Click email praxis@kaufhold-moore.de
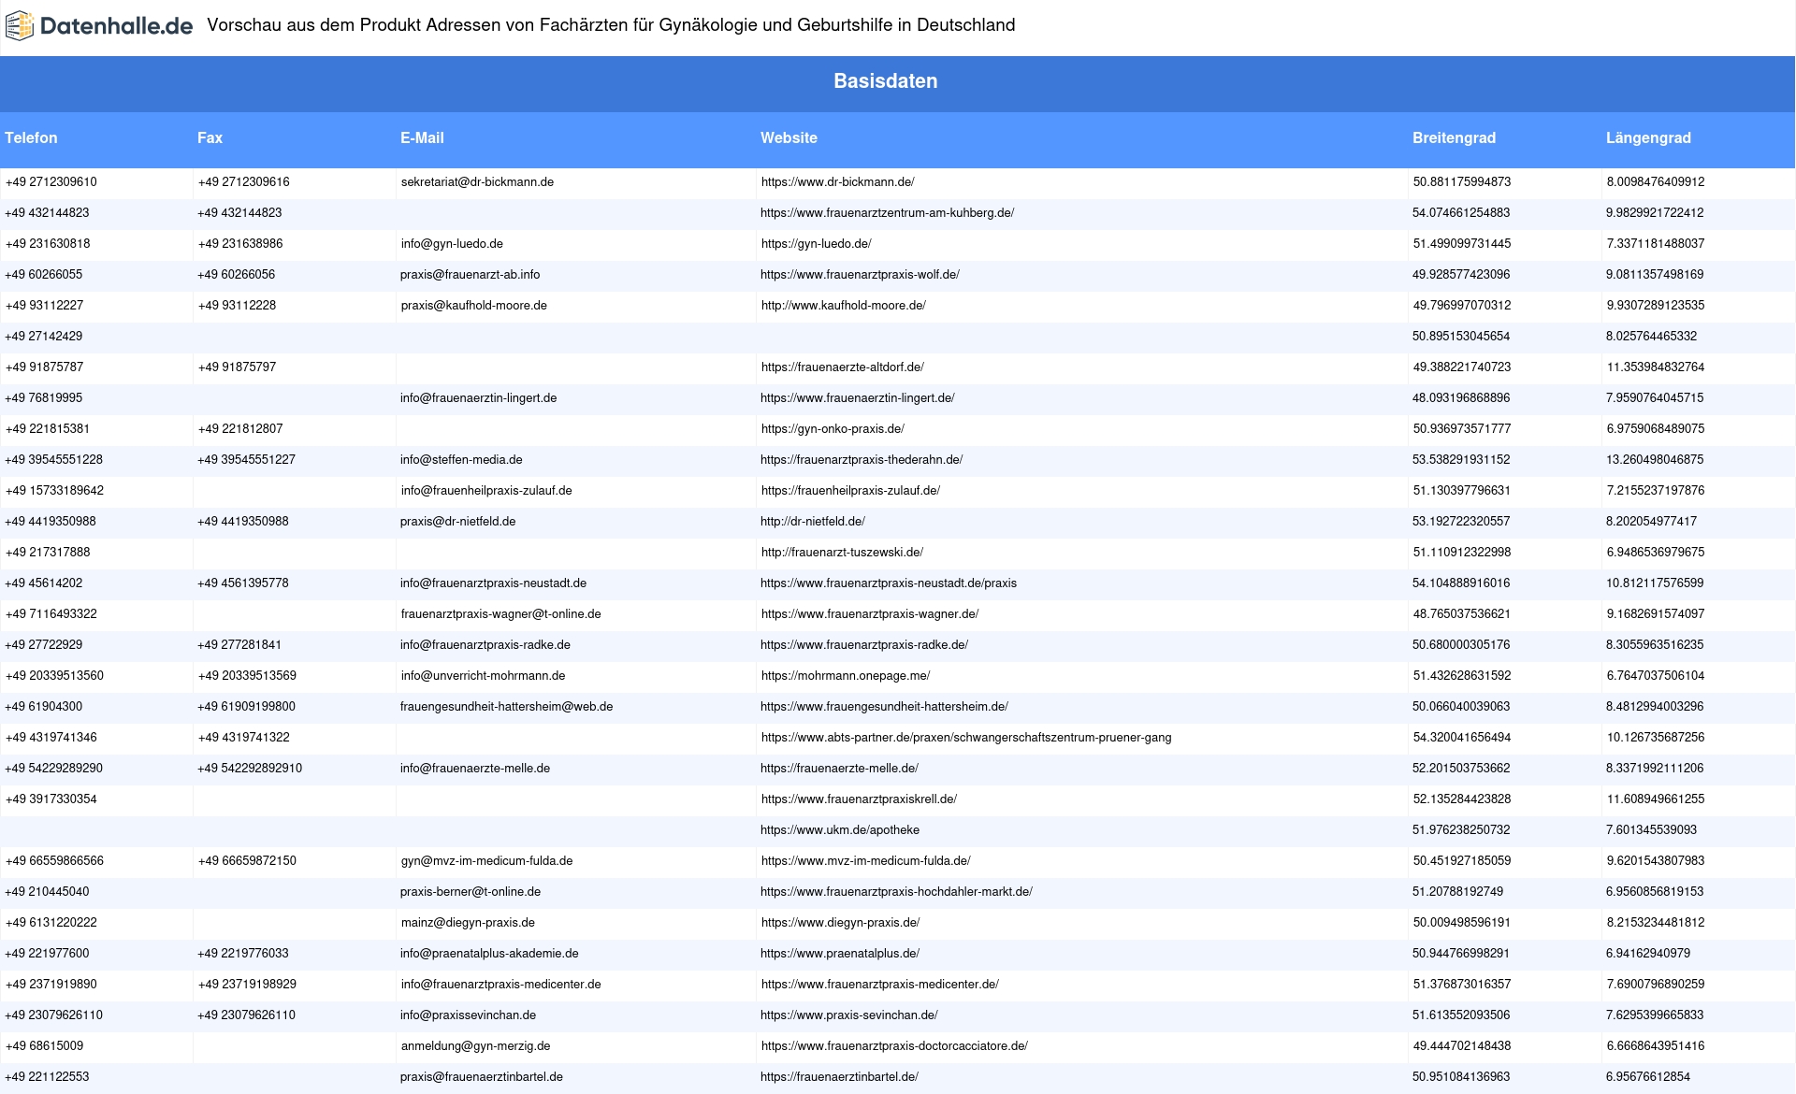The image size is (1796, 1094). click(x=473, y=306)
